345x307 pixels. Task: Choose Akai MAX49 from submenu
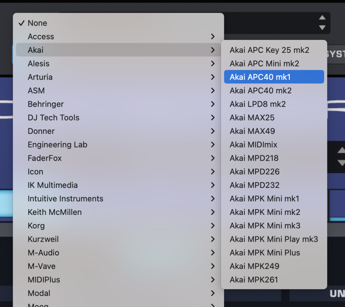[253, 131]
